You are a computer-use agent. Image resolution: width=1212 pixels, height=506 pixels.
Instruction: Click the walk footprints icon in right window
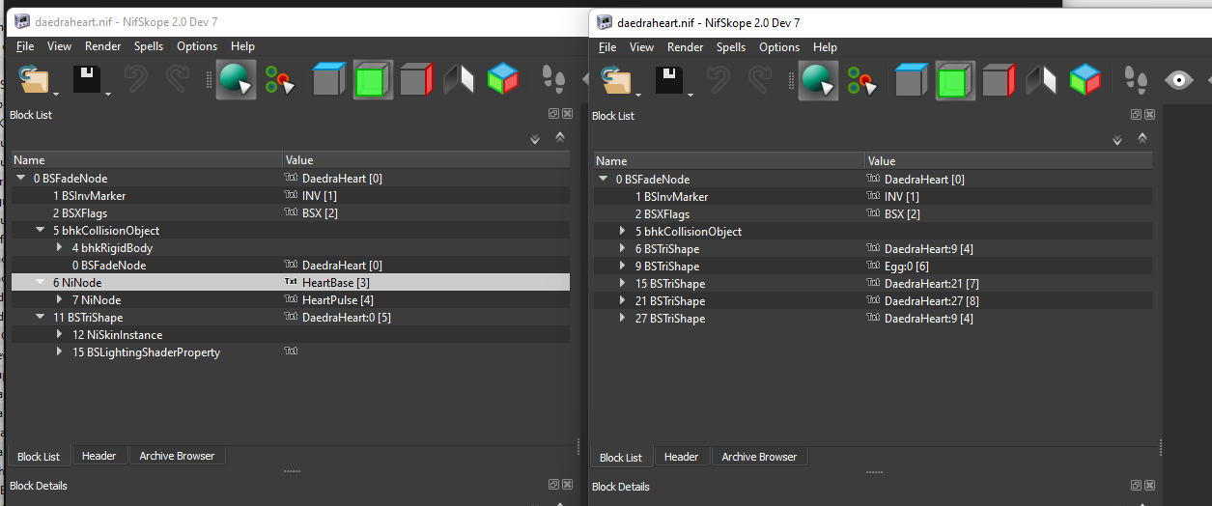(1136, 80)
